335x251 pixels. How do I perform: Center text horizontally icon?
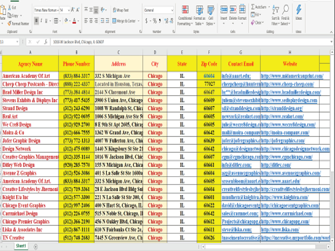pyautogui.click(x=91, y=21)
